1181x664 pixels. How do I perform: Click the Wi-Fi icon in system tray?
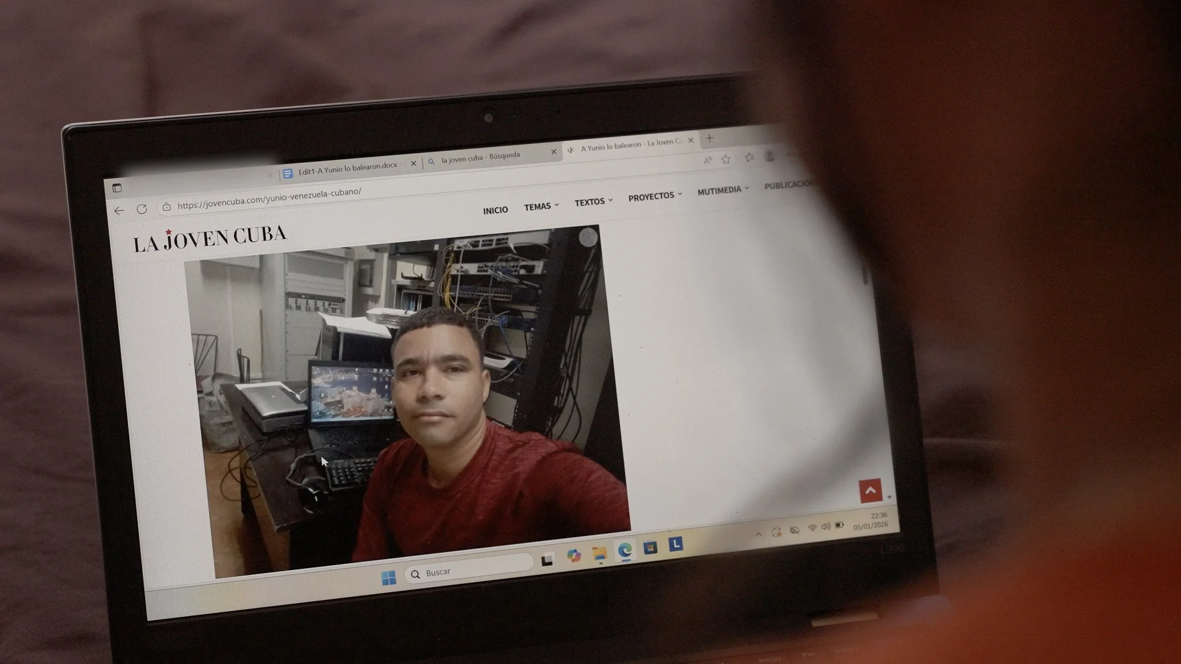[813, 528]
